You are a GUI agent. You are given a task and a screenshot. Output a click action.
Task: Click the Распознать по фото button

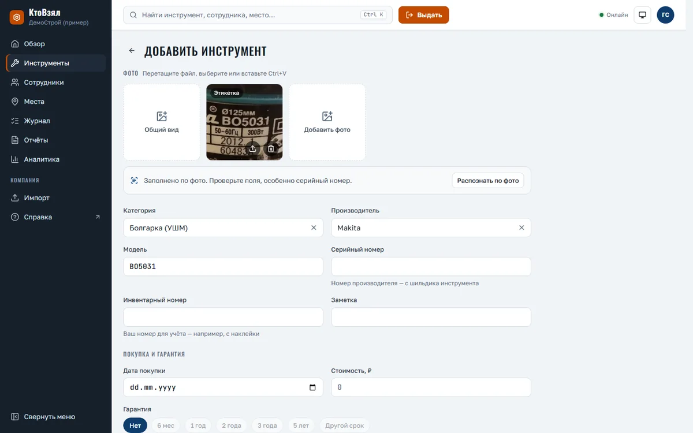tap(488, 181)
